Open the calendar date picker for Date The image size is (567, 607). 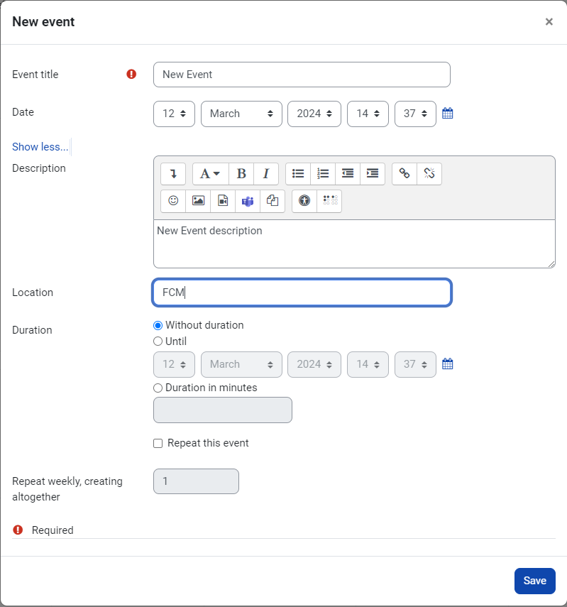pos(448,114)
